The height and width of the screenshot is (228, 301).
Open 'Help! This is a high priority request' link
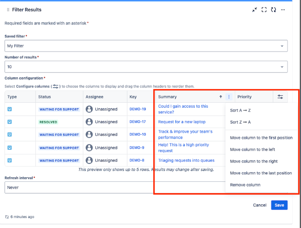point(183,148)
